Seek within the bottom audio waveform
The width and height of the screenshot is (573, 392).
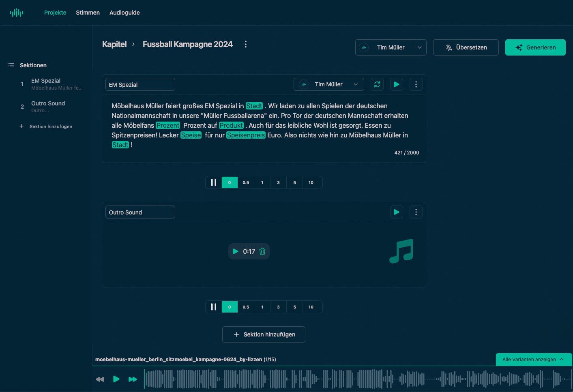pyautogui.click(x=358, y=379)
